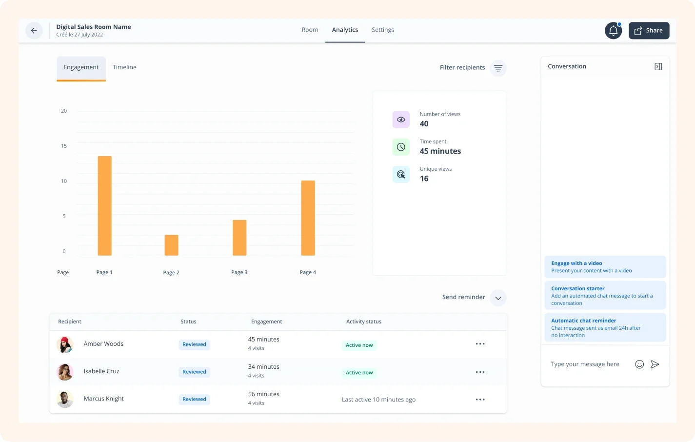This screenshot has height=442, width=695.
Task: Click the Filter recipients funnel icon
Action: 497,68
